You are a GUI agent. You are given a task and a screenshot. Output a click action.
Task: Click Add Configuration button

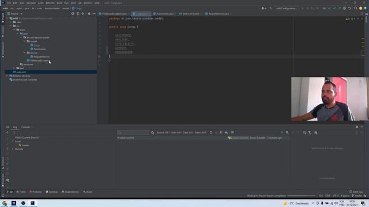coord(286,8)
